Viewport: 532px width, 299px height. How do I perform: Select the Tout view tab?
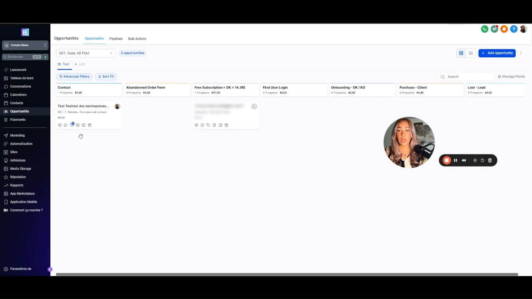(x=63, y=64)
